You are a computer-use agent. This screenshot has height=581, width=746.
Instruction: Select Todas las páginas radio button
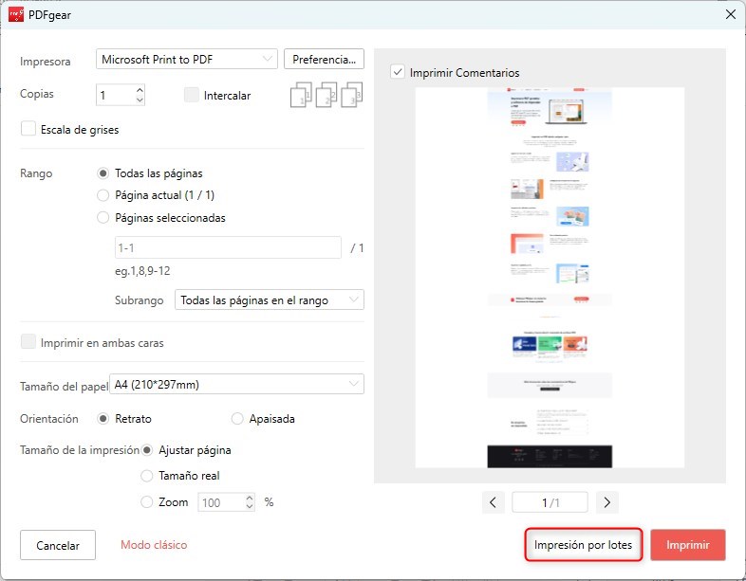pyautogui.click(x=103, y=173)
